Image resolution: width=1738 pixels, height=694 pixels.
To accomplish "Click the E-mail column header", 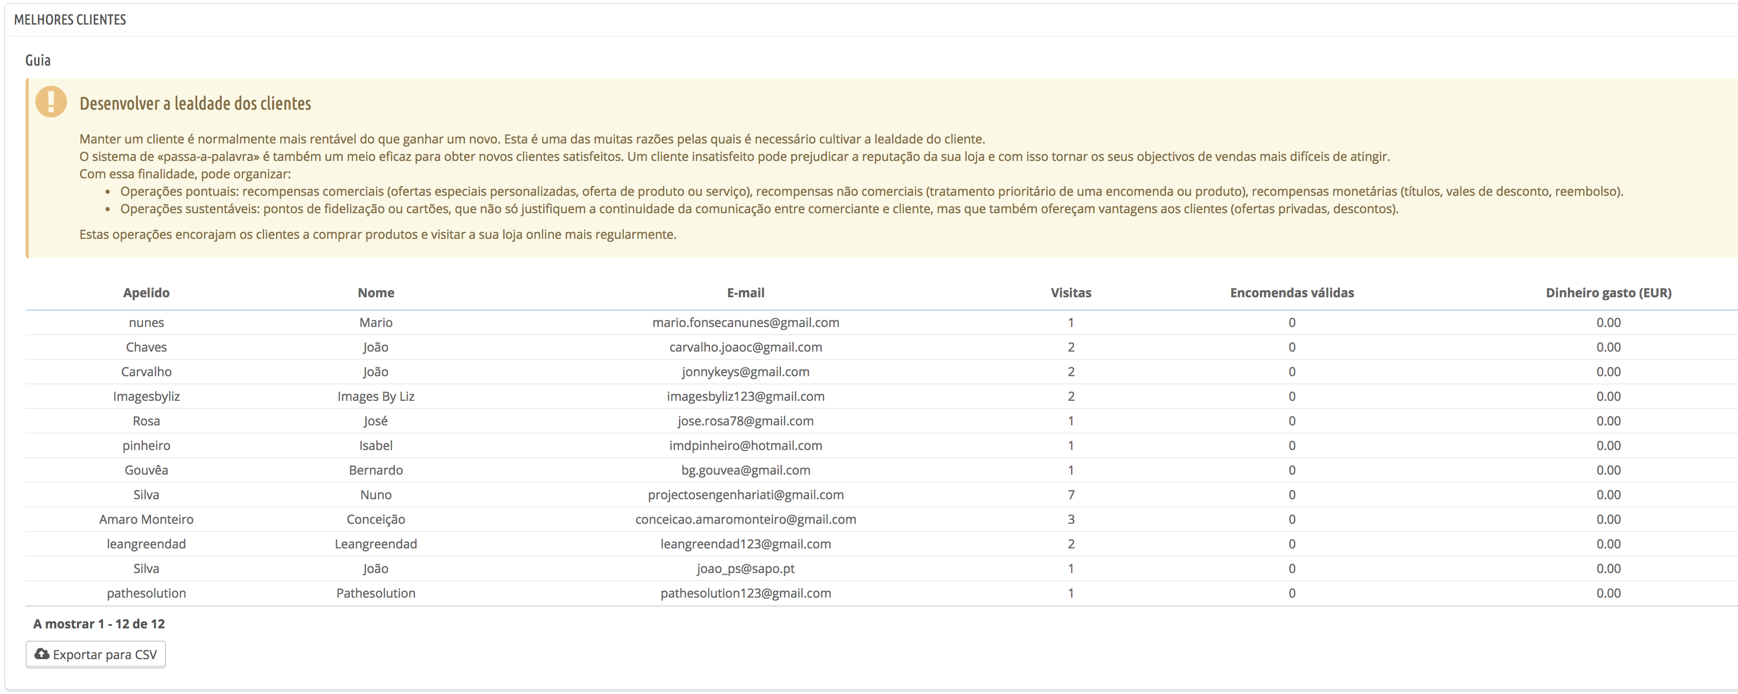I will coord(745,292).
